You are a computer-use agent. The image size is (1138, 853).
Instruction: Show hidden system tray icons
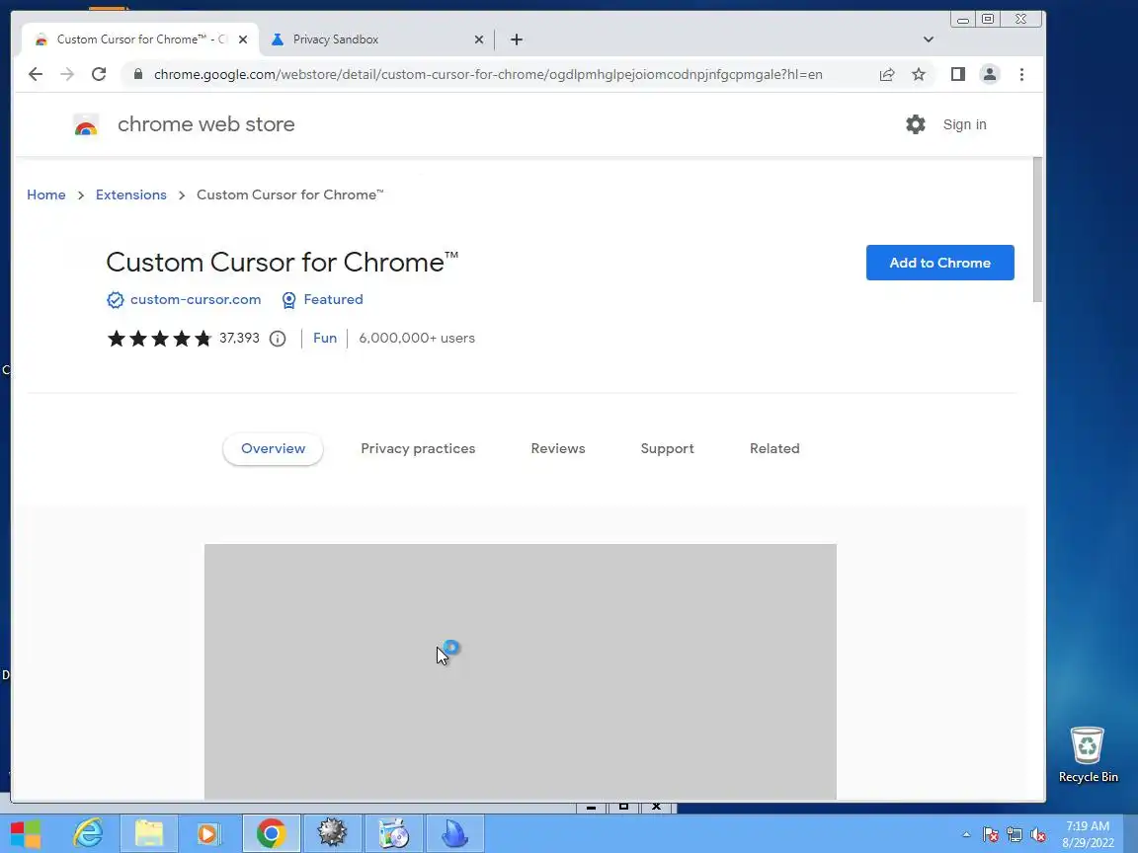click(966, 835)
